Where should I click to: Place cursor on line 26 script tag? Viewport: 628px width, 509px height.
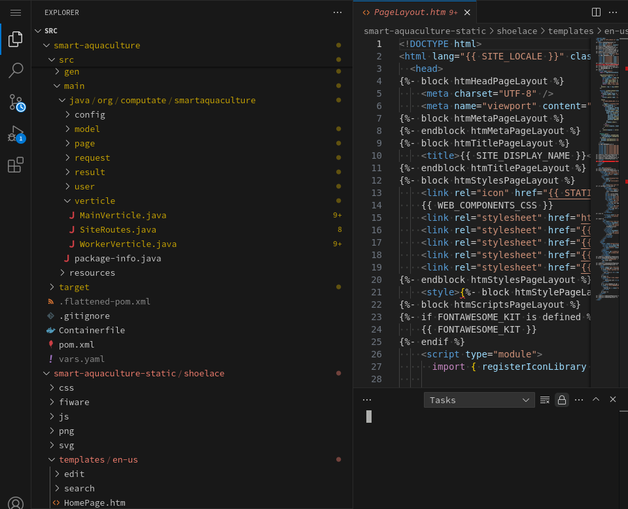click(x=481, y=354)
